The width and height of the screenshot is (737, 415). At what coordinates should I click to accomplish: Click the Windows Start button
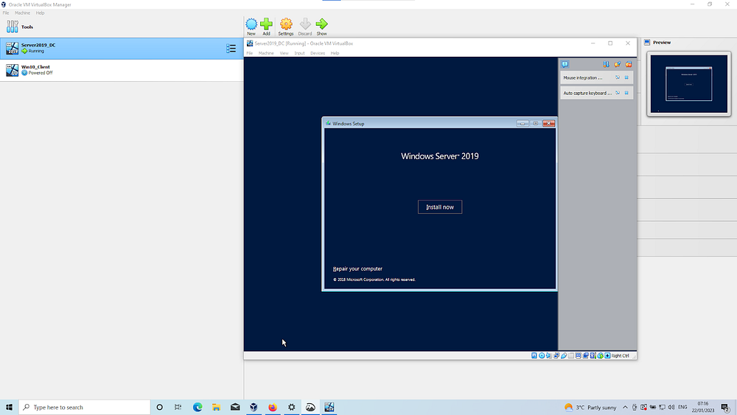(9, 407)
